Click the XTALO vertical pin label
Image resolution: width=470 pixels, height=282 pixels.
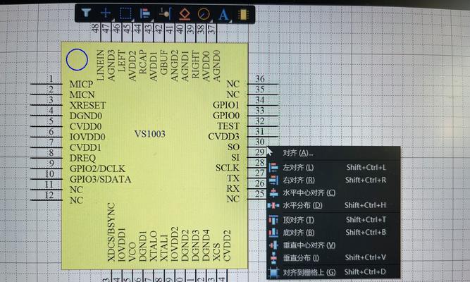pyautogui.click(x=153, y=246)
